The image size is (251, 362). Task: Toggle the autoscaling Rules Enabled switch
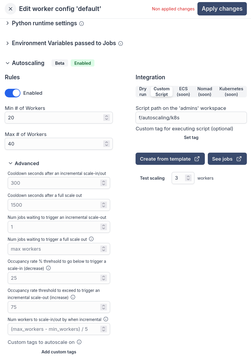(12, 93)
